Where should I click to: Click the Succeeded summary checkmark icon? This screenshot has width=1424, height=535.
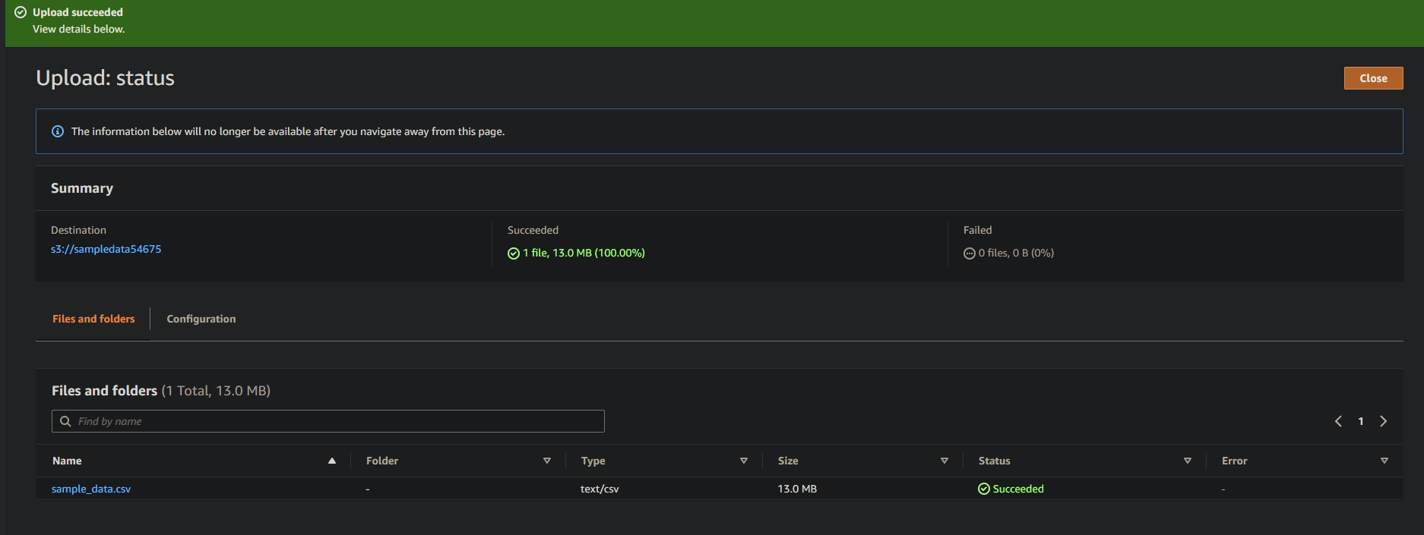click(x=514, y=253)
